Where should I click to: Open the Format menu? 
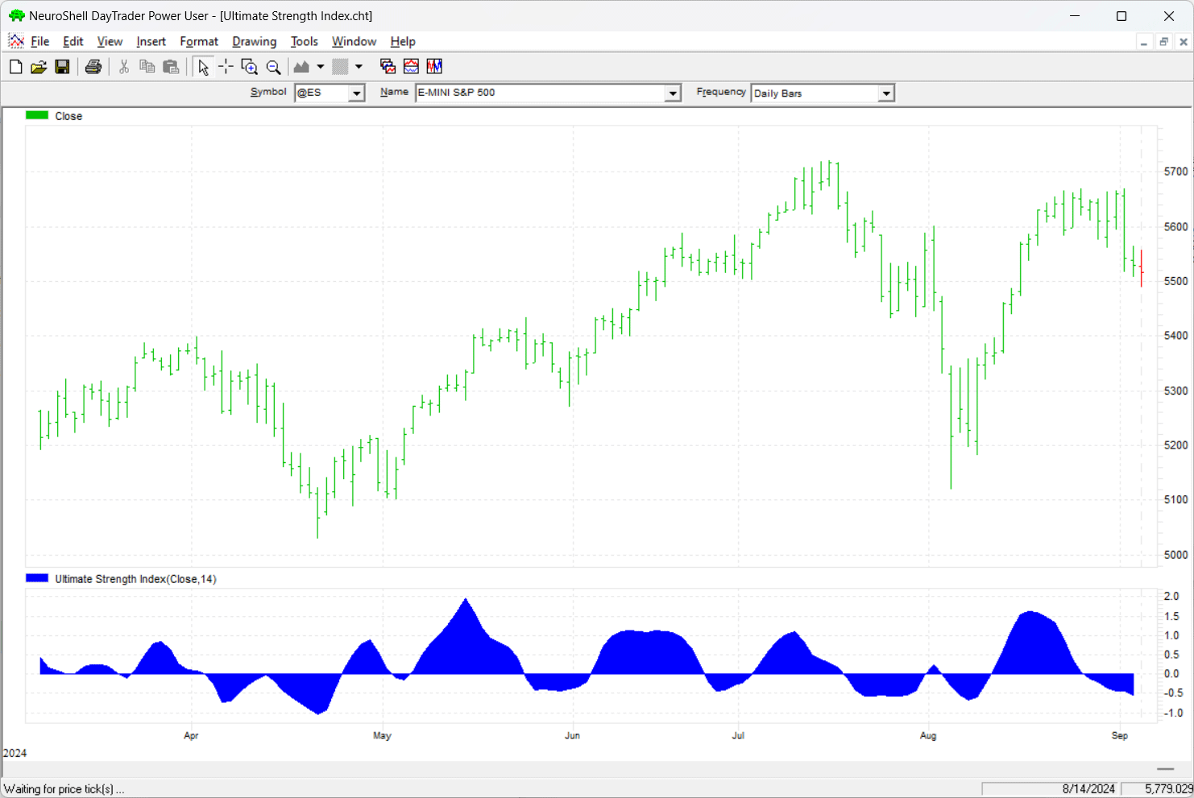tap(199, 42)
